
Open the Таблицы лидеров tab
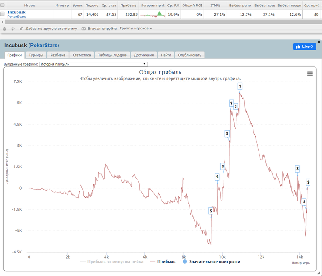(112, 55)
